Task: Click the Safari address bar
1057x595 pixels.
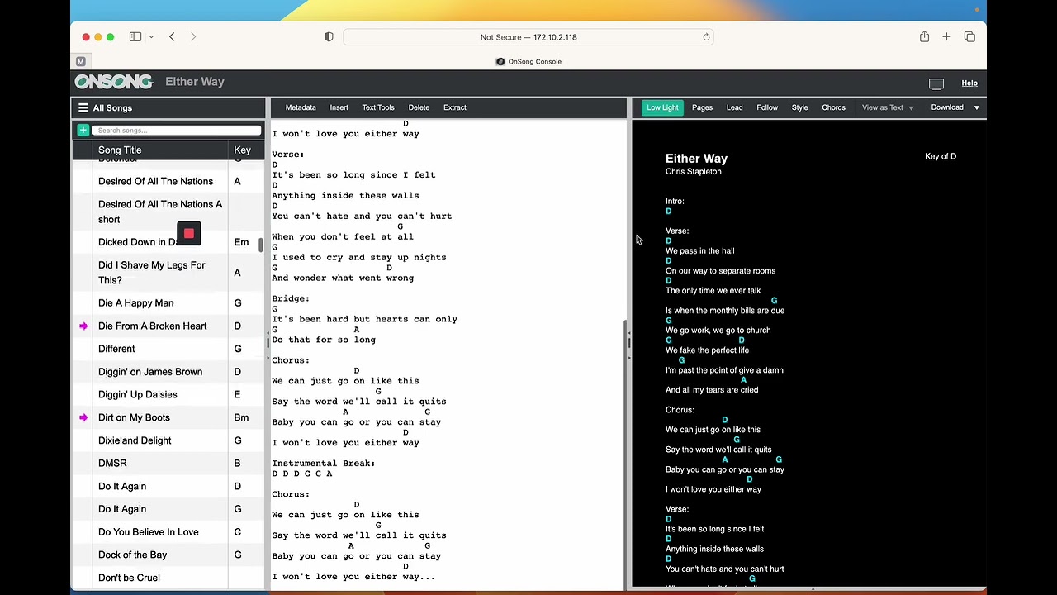Action: tap(528, 37)
